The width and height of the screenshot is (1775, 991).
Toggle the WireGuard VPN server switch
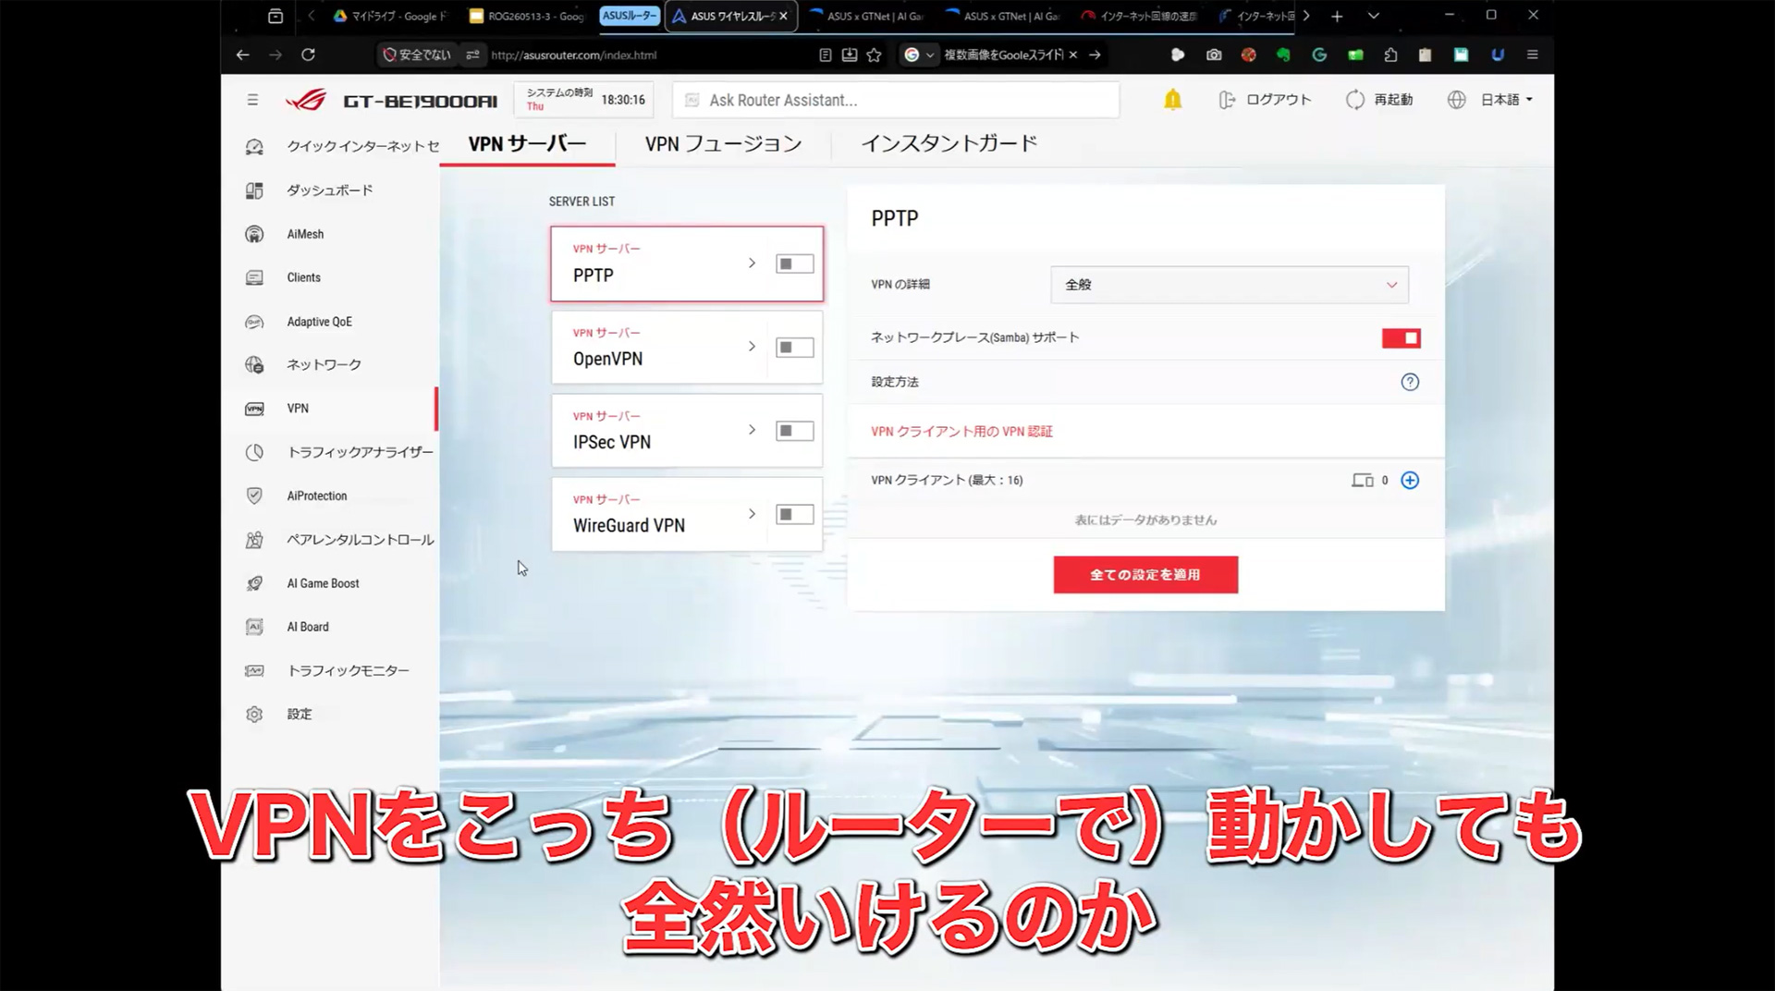(795, 514)
